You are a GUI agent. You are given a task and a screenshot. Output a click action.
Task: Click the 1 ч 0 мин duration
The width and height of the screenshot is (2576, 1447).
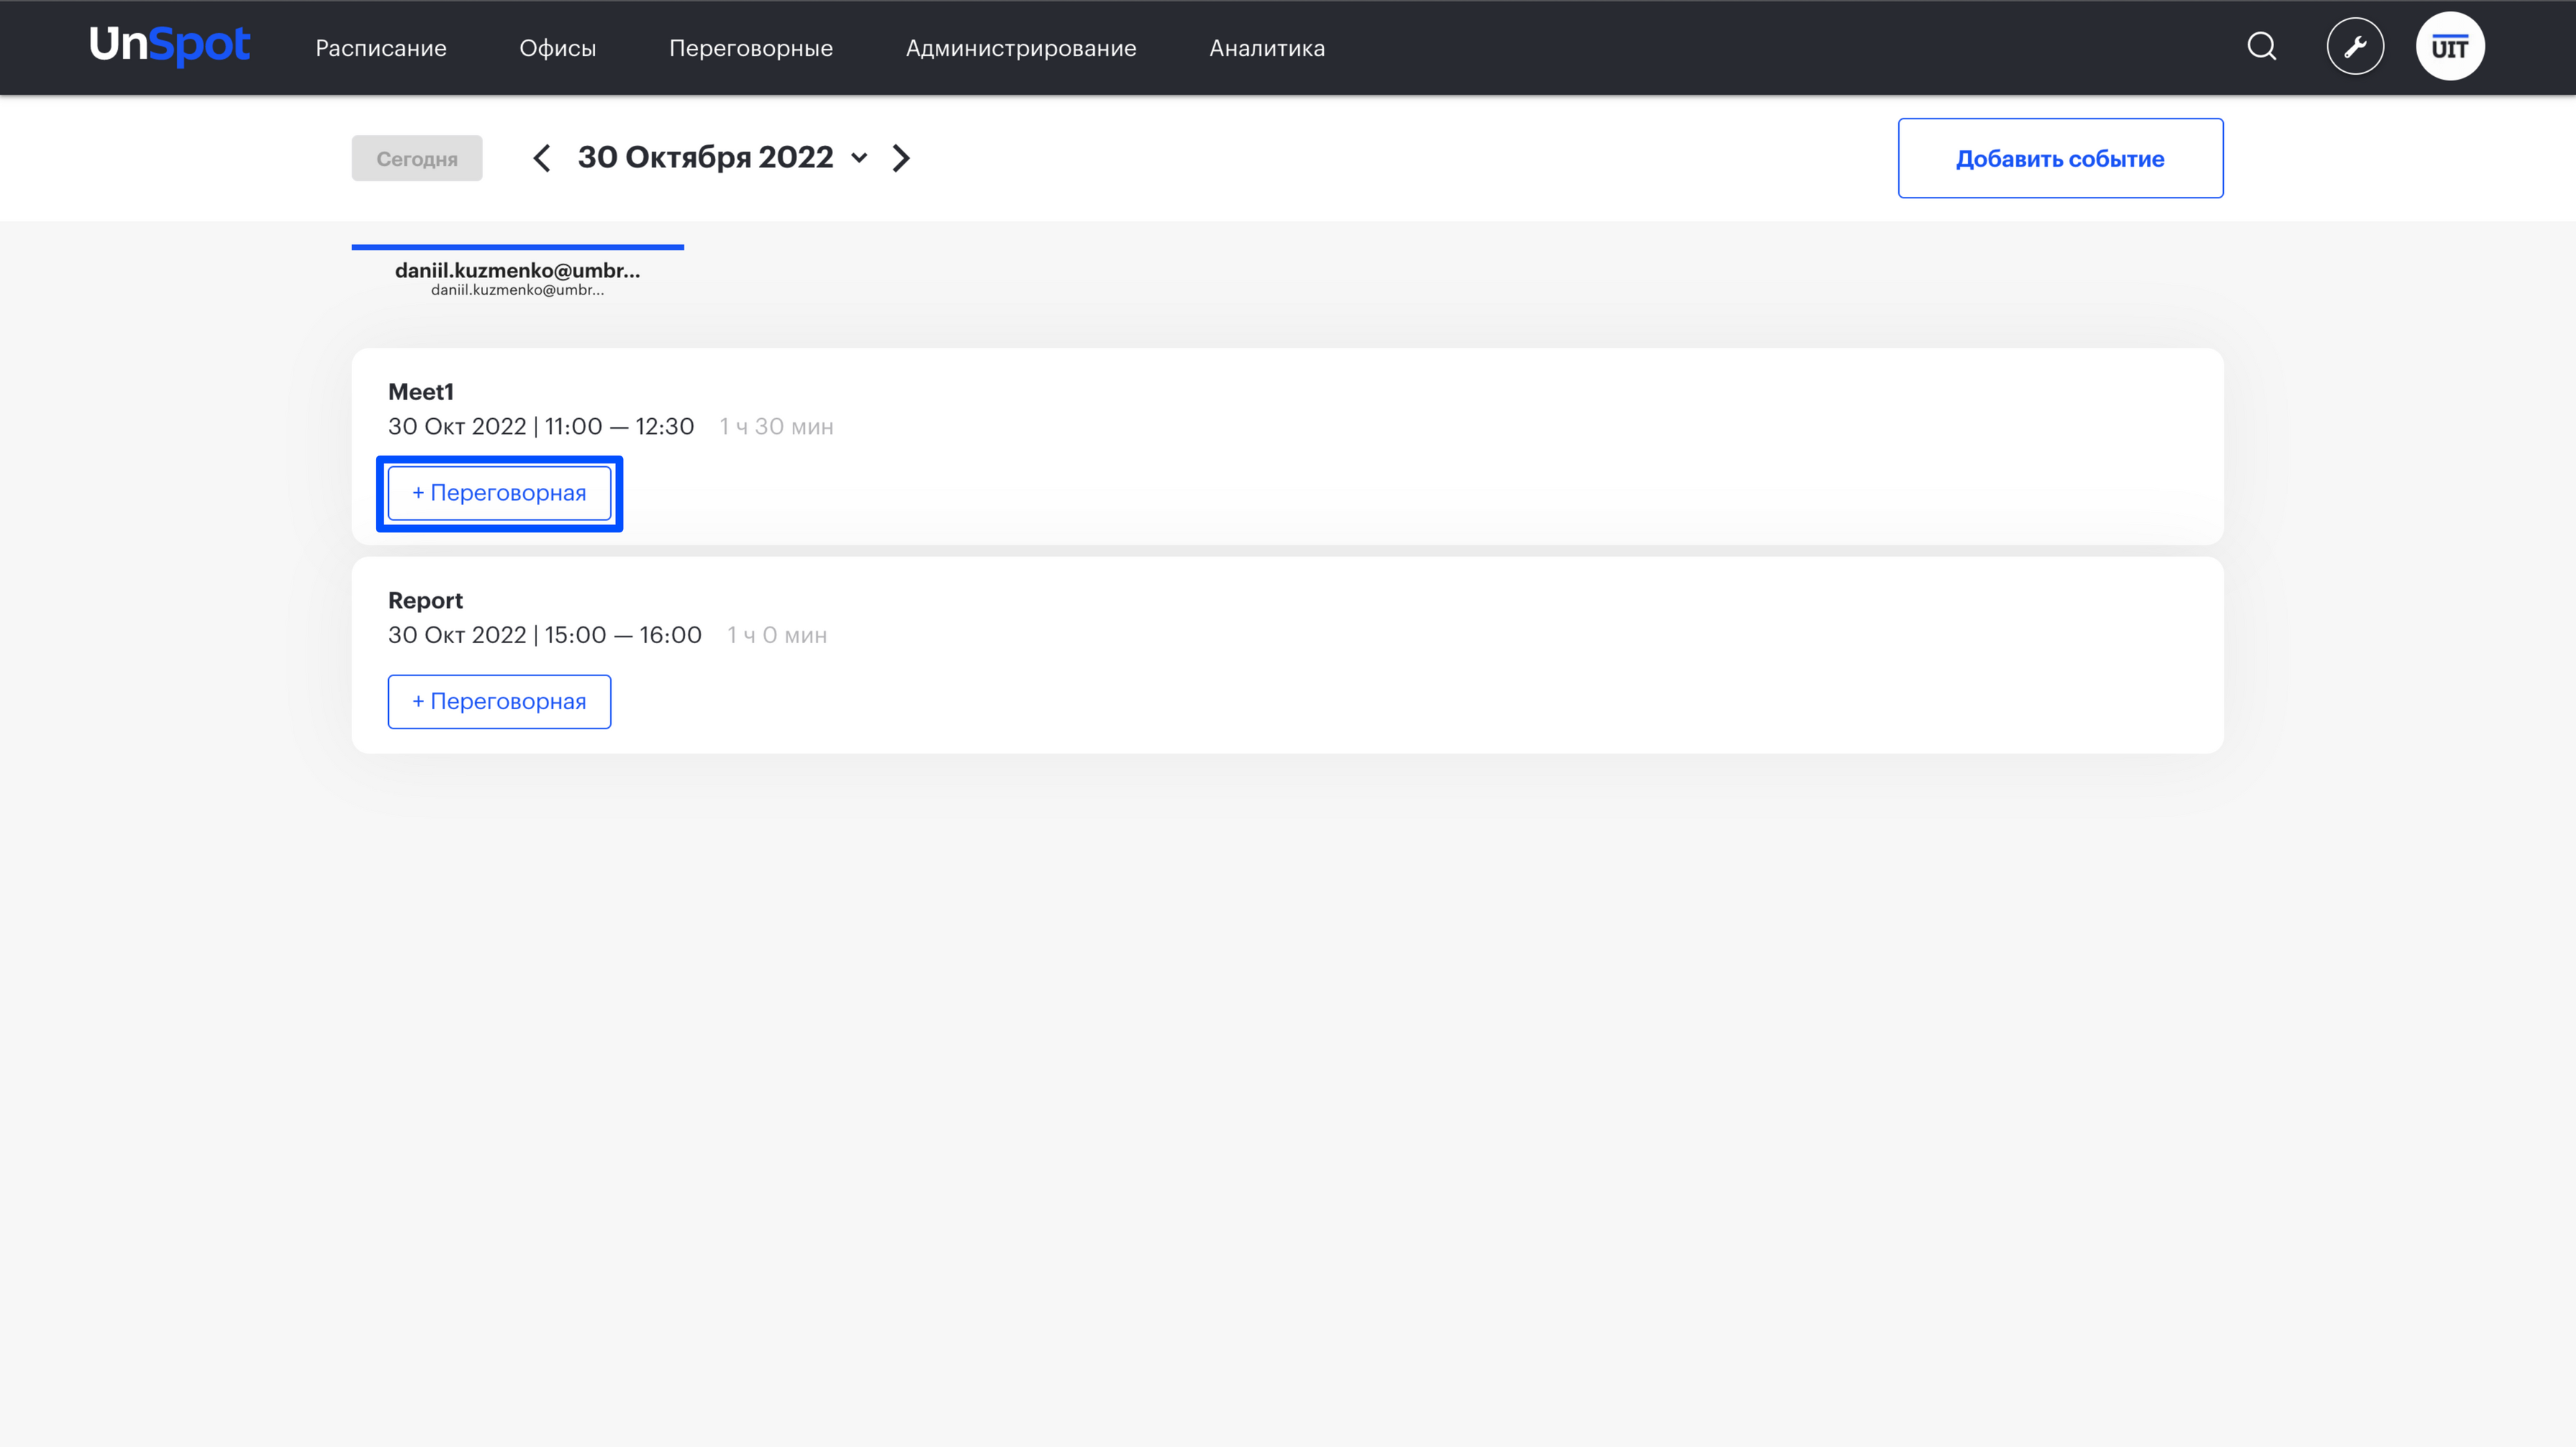pyautogui.click(x=777, y=636)
